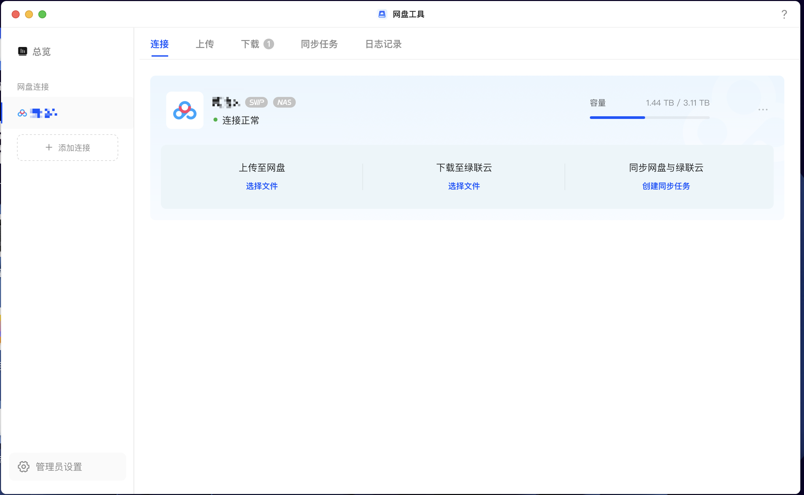This screenshot has height=495, width=804.
Task: Click the app icon in title bar
Action: pos(382,14)
